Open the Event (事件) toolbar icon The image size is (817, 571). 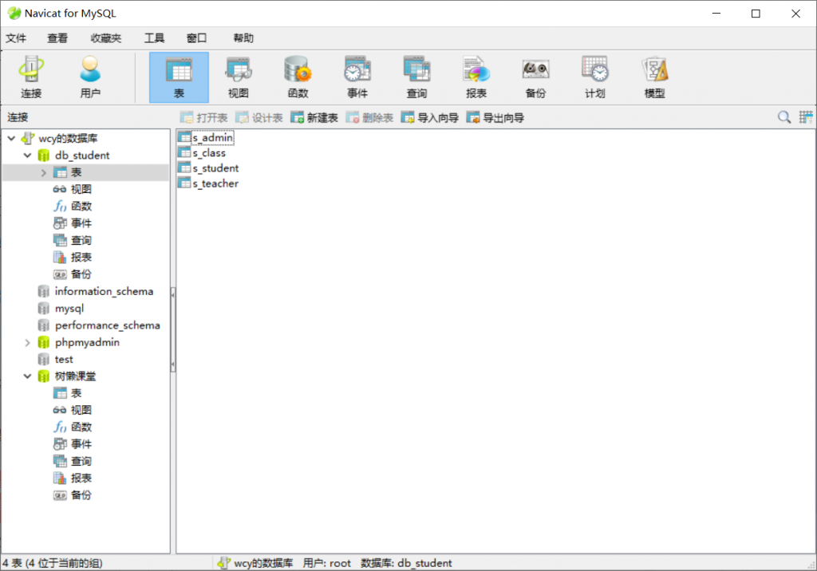(x=357, y=77)
